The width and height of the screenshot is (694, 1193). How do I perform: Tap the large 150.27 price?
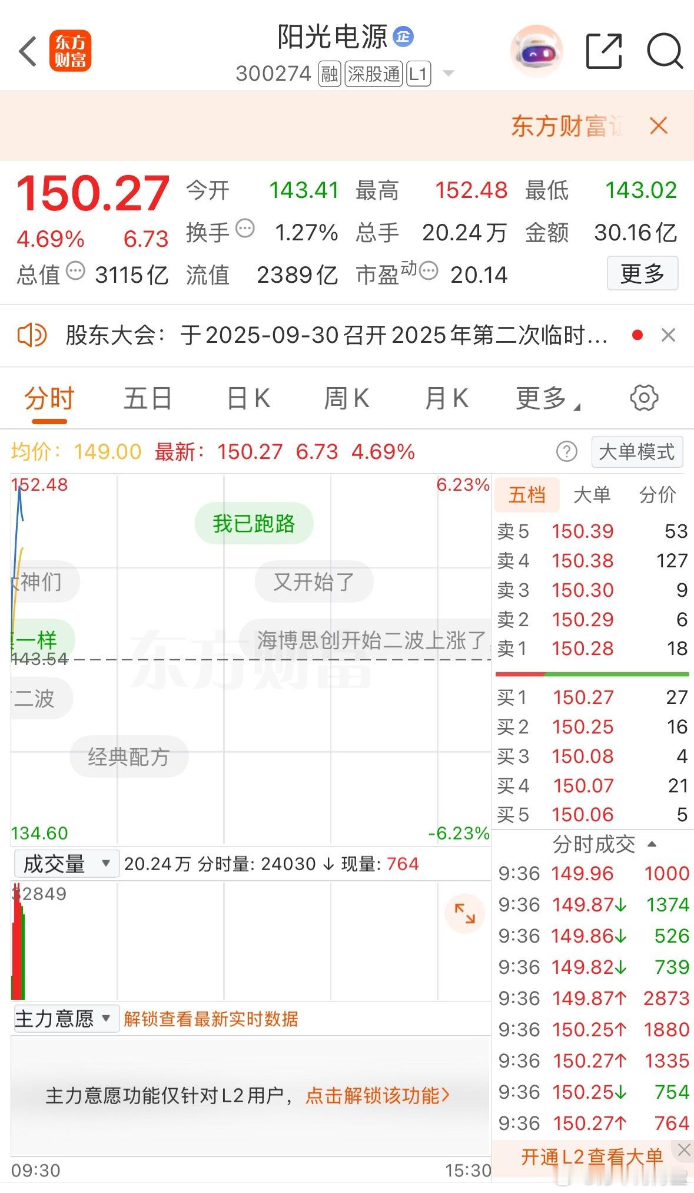pyautogui.click(x=93, y=193)
